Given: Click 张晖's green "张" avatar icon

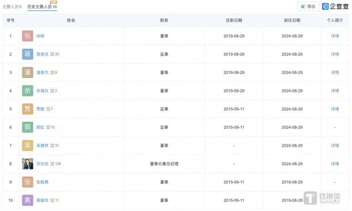Looking at the screenshot, I should (27, 36).
